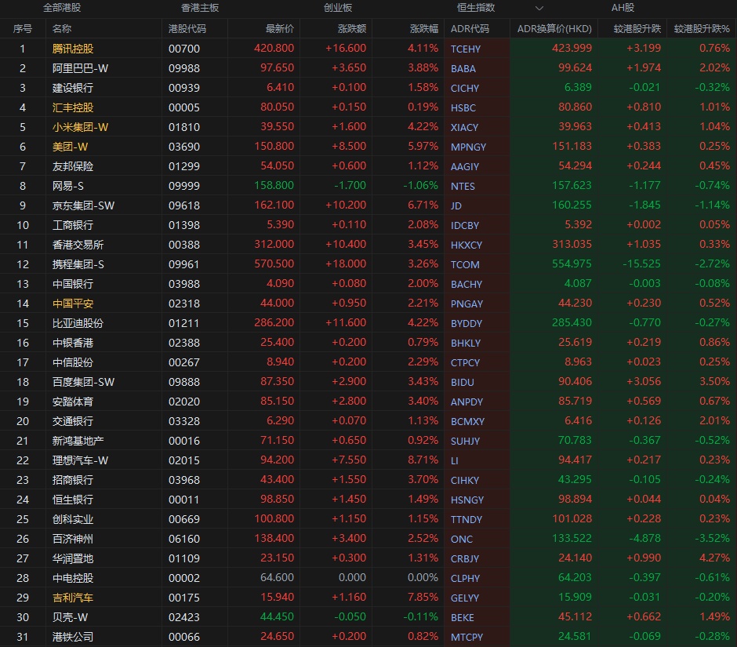Image resolution: width=737 pixels, height=647 pixels.
Task: Click the 序号 column header
Action: (x=23, y=29)
